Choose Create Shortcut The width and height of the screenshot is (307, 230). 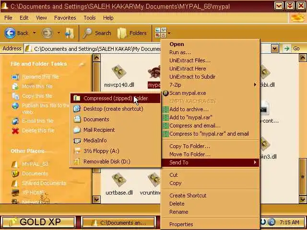point(210,195)
